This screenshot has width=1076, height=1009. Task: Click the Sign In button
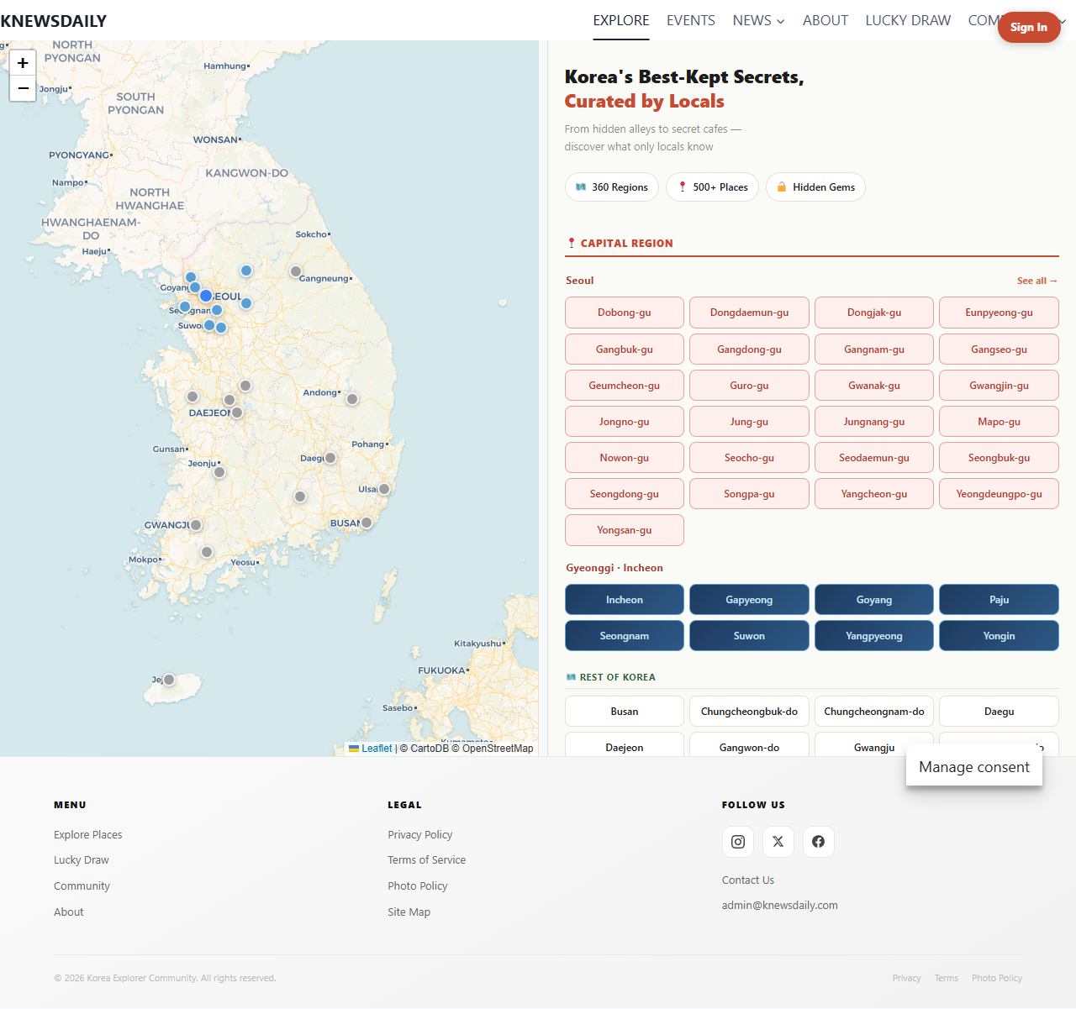pyautogui.click(x=1028, y=27)
